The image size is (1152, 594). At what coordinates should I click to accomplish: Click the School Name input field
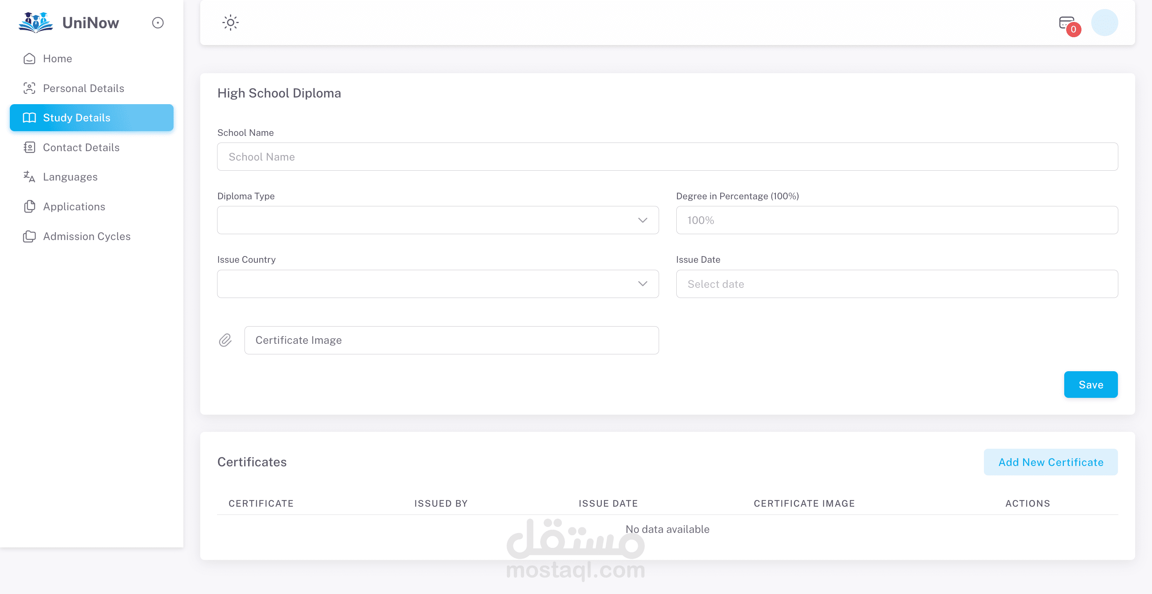click(x=667, y=157)
